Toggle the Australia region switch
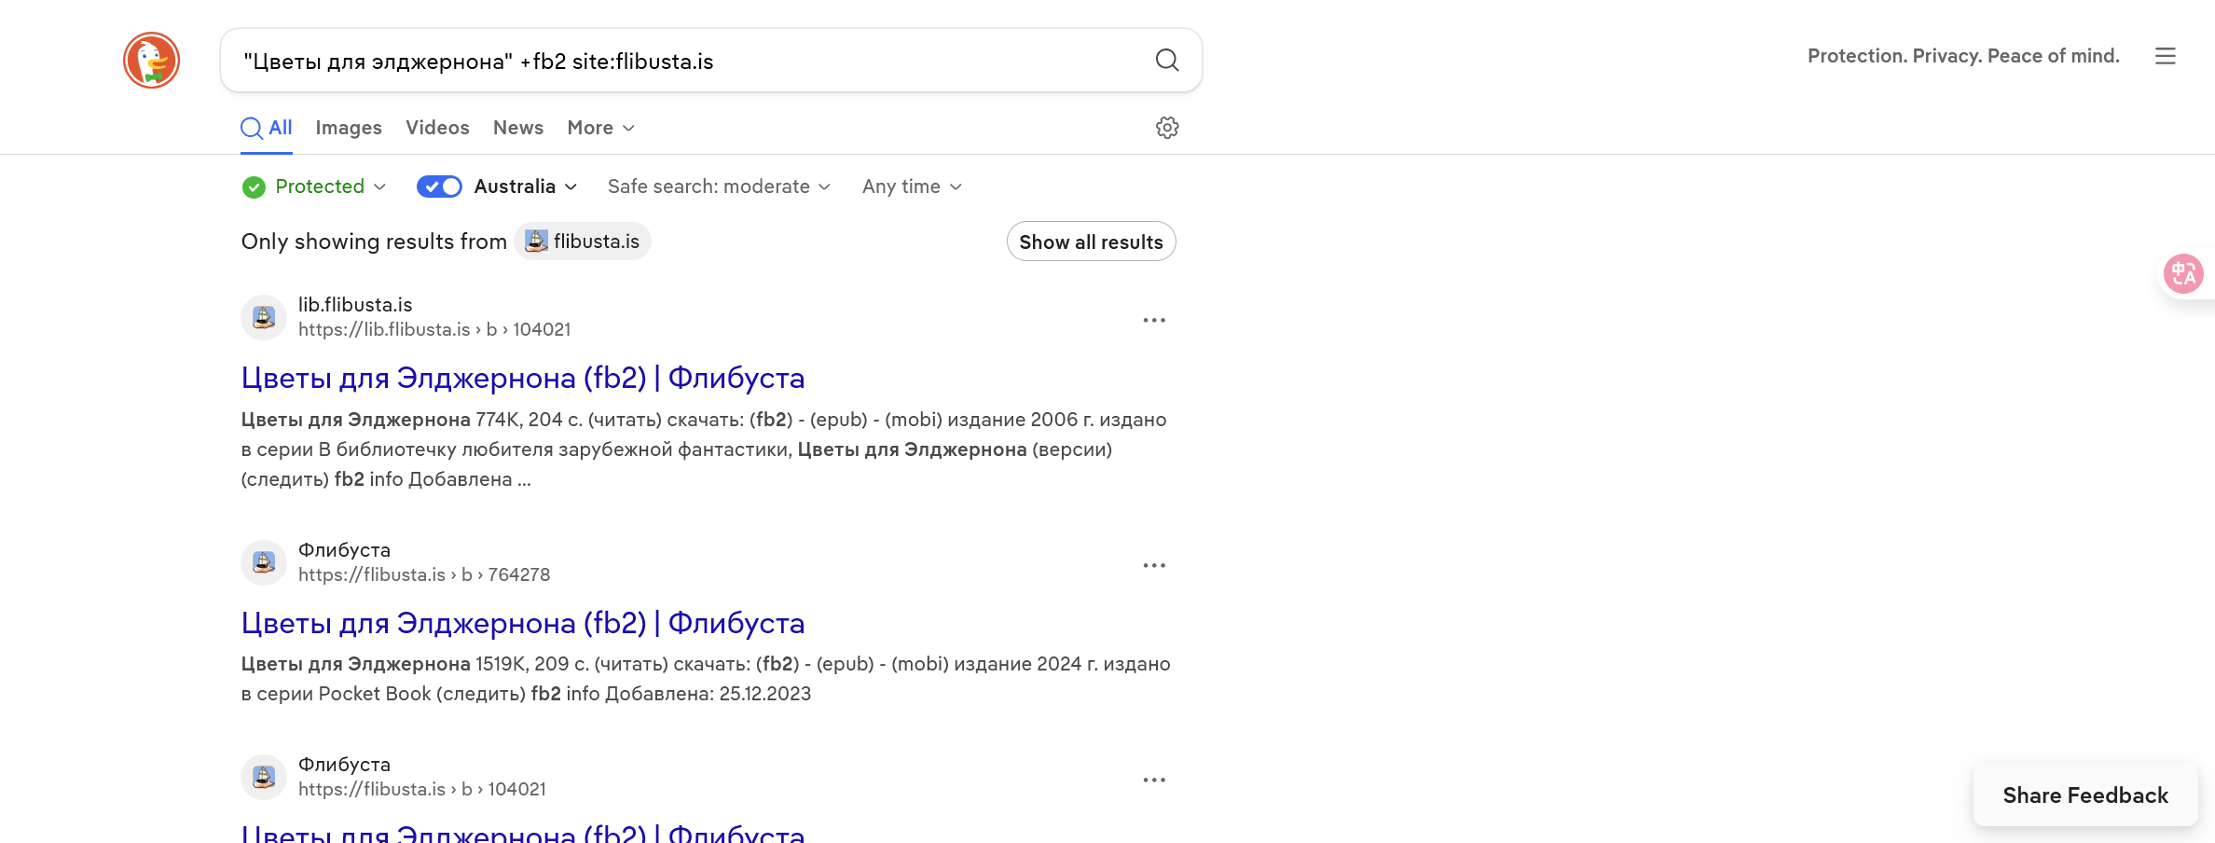Viewport: 2215px width, 843px height. click(x=439, y=187)
